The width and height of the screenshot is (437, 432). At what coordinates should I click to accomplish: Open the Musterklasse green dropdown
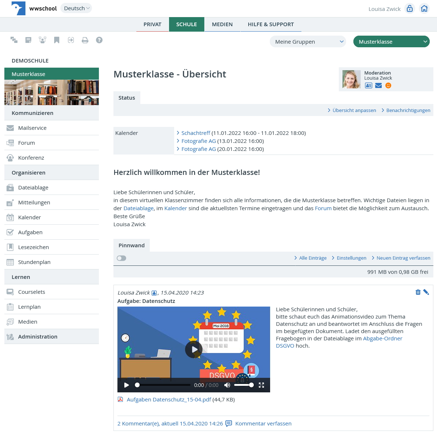click(391, 42)
